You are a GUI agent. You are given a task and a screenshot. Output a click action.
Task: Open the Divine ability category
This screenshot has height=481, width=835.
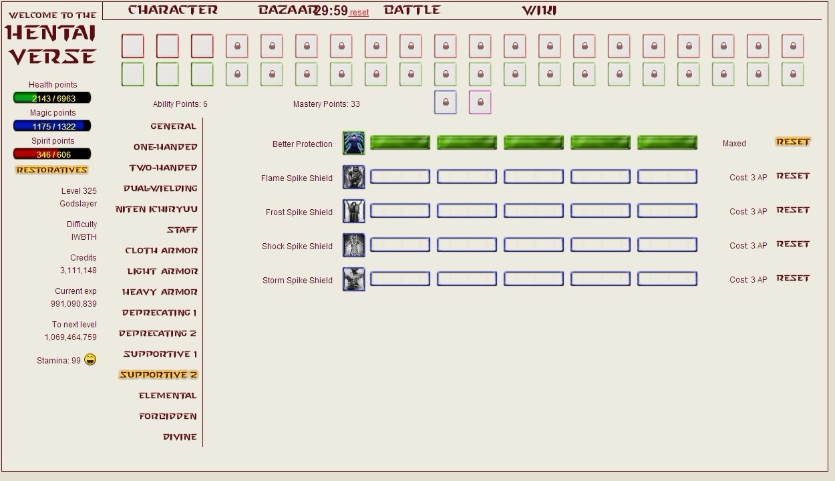tap(180, 437)
